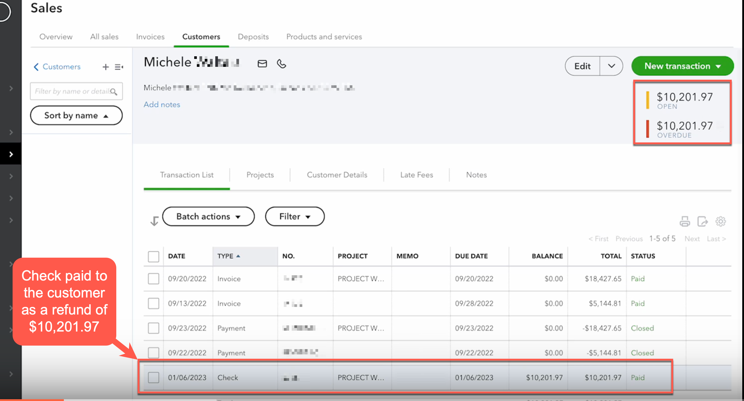Export the transaction list to file

[702, 222]
